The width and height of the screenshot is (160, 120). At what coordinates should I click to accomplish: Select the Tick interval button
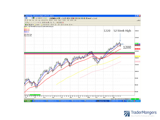coord(71,25)
